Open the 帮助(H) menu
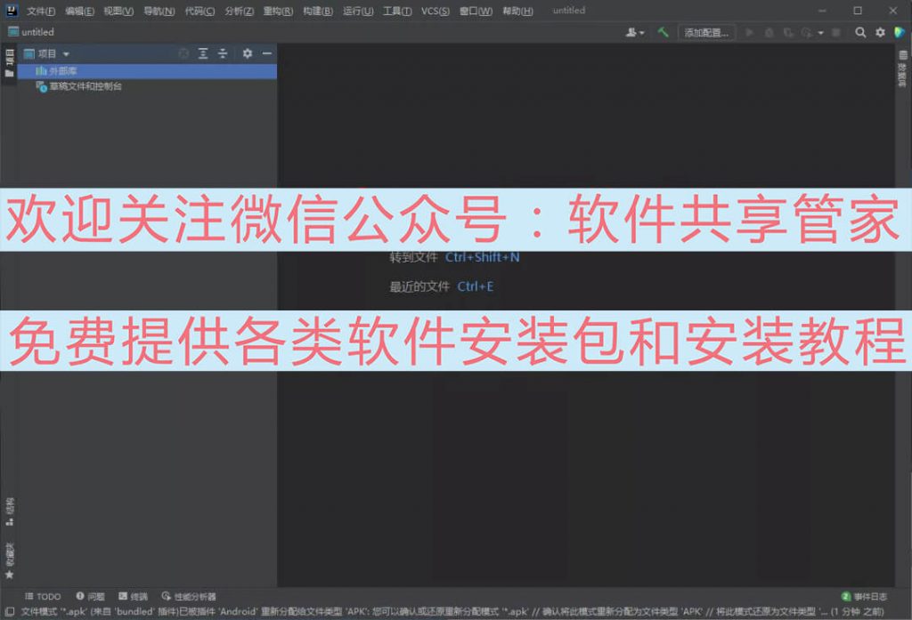Viewport: 912px width, 620px height. pos(517,11)
